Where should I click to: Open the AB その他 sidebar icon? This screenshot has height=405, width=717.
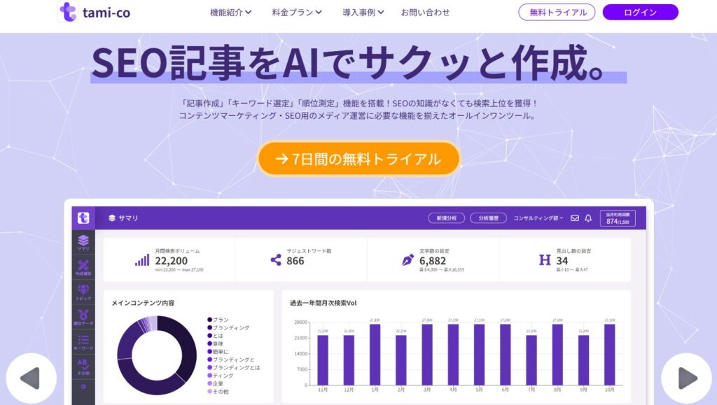(x=83, y=367)
